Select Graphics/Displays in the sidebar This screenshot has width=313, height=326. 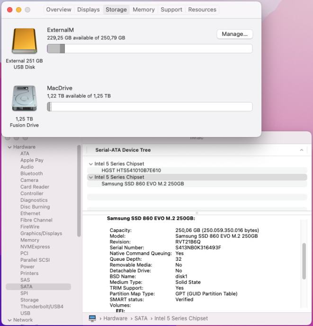click(41, 233)
